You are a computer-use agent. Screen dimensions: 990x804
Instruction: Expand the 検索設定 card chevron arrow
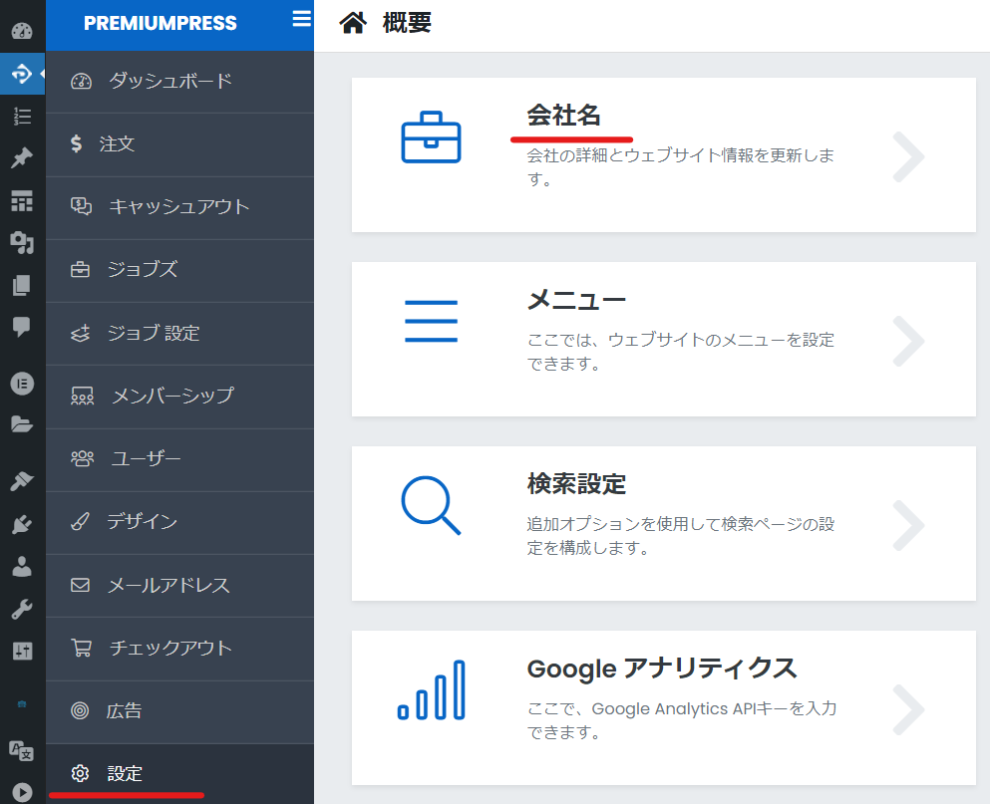(909, 525)
